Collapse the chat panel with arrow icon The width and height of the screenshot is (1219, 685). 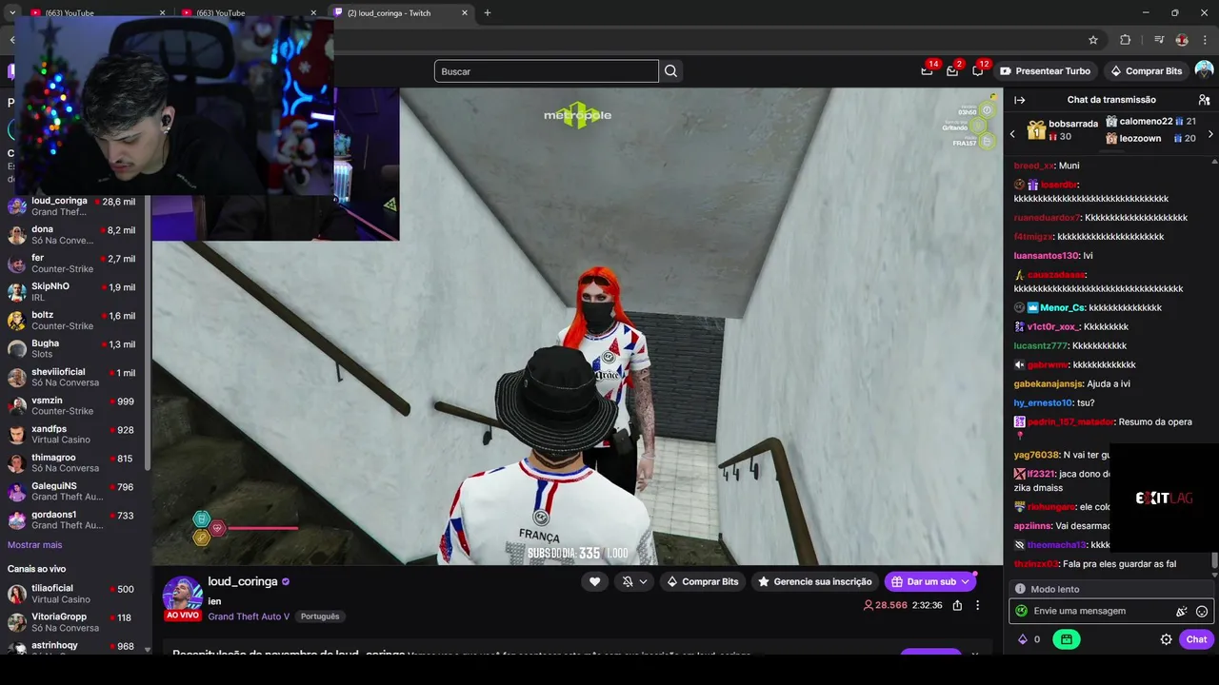[x=1019, y=100]
